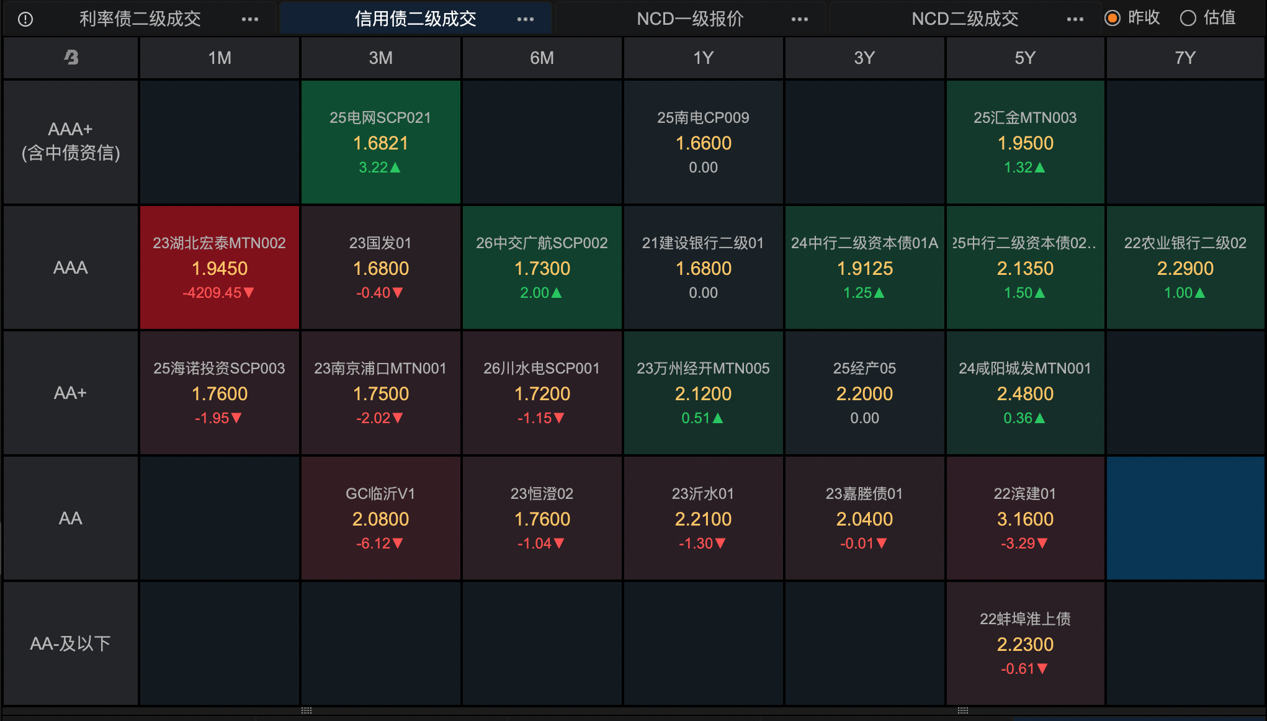Image resolution: width=1267 pixels, height=721 pixels.
Task: Switch to the NCD二级成交 tab
Action: pyautogui.click(x=965, y=19)
